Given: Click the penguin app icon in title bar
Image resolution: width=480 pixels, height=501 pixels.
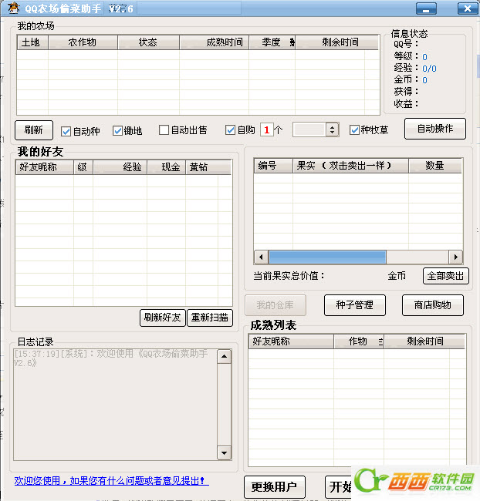Looking at the screenshot, I should (13, 8).
